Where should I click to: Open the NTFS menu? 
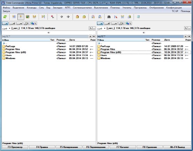pyautogui.click(x=68, y=8)
